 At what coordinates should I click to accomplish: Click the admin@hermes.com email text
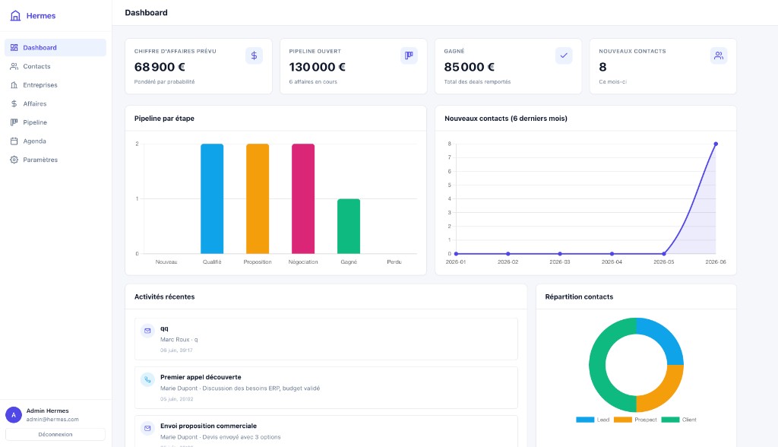click(52, 419)
